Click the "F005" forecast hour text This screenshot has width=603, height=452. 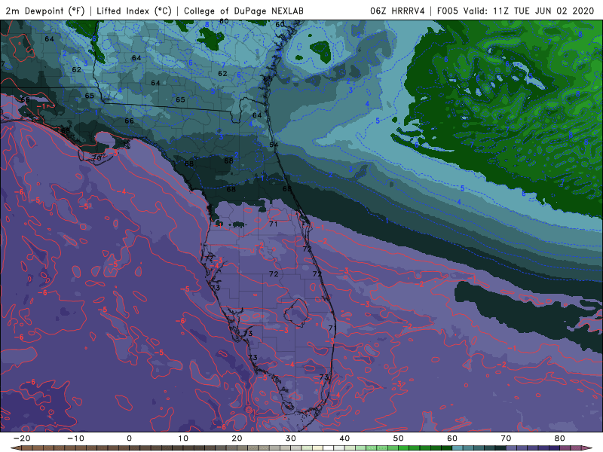coord(448,11)
